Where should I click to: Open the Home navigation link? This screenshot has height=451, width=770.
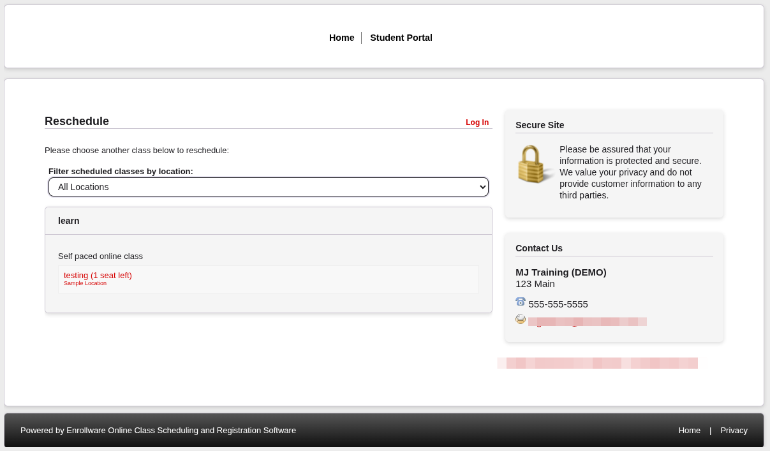coord(341,38)
